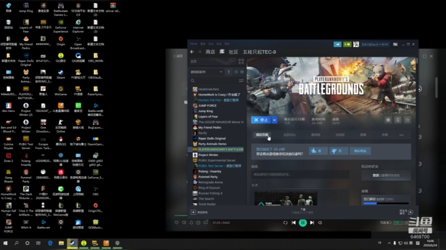The width and height of the screenshot is (446, 250).
Task: Click the library sort ascending arrow button
Action: 229,72
